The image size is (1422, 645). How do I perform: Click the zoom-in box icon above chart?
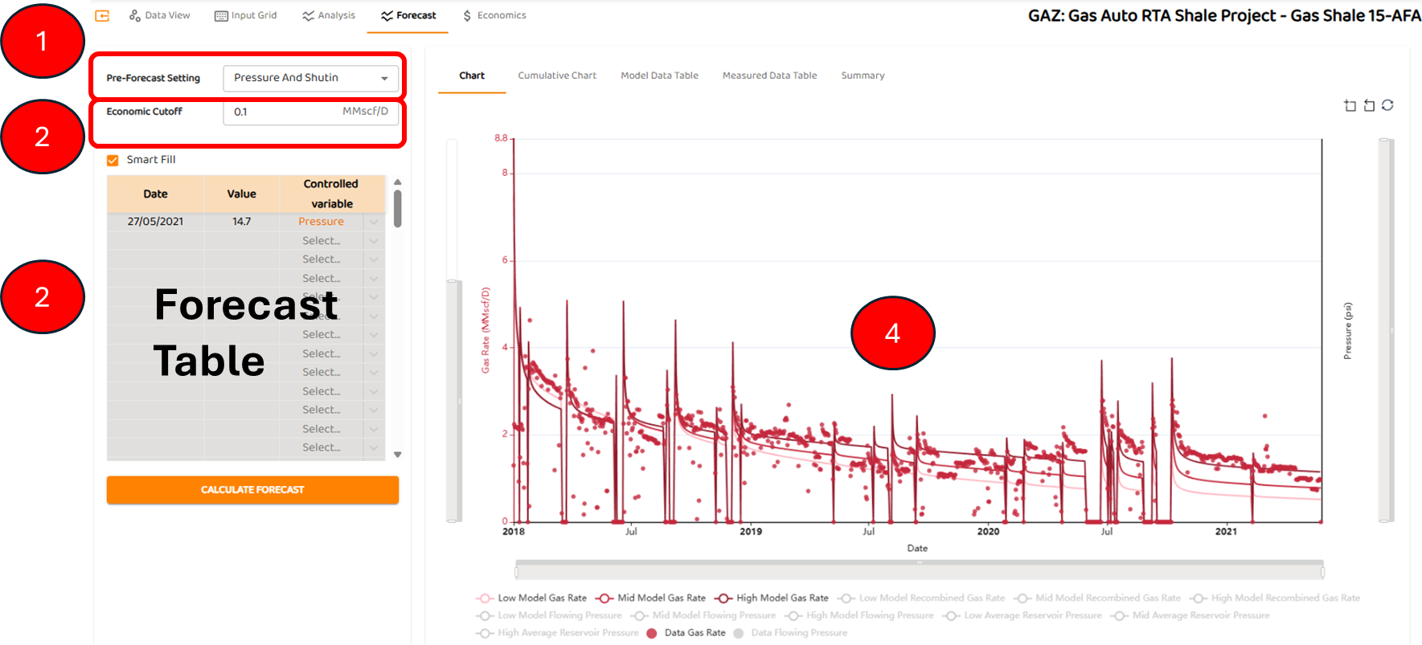click(1350, 105)
